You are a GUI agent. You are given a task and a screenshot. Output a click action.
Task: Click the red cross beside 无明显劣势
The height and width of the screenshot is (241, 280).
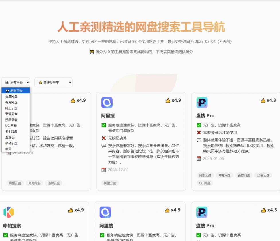104,138
